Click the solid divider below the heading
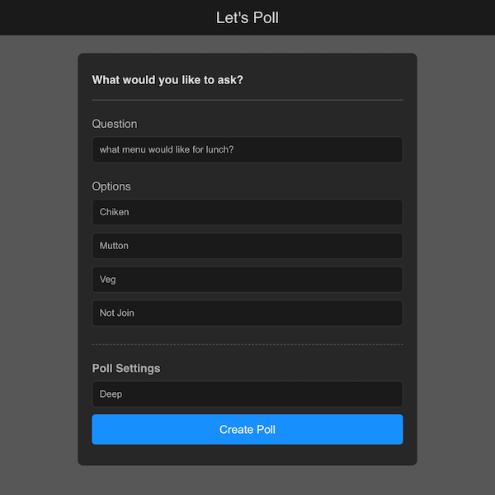495x495 pixels. click(x=247, y=100)
